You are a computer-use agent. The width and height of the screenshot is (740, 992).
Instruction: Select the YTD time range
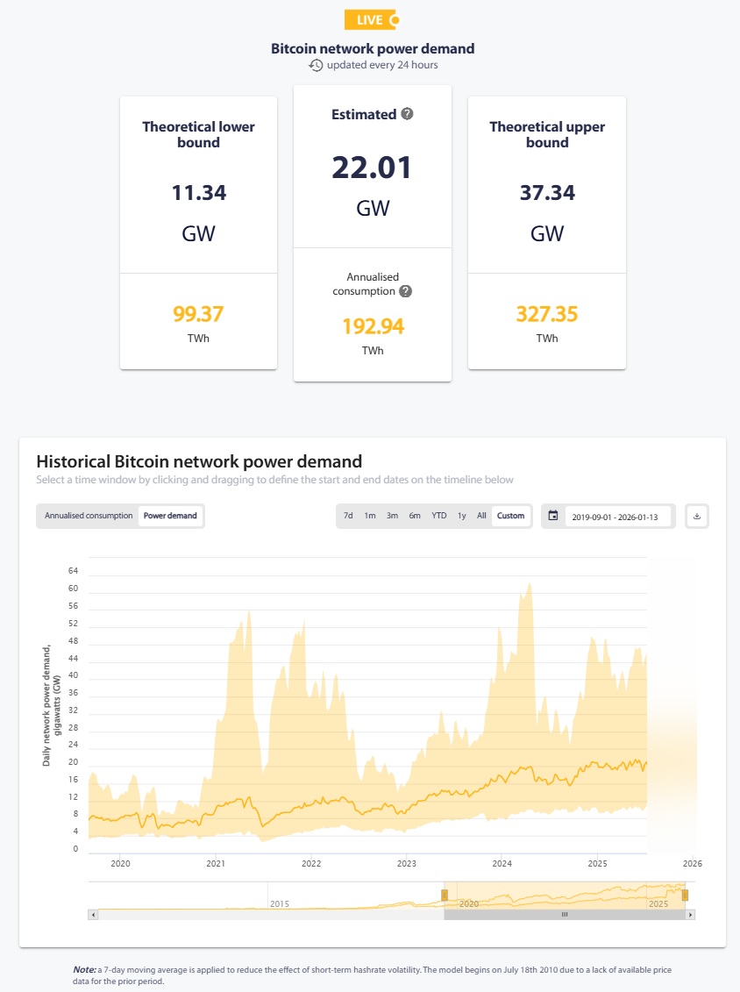pyautogui.click(x=439, y=516)
